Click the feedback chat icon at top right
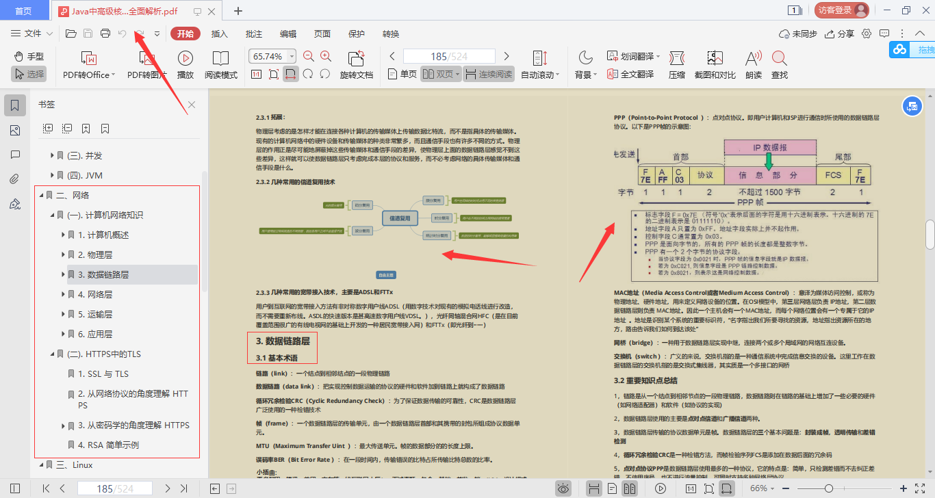The image size is (935, 498). (x=884, y=34)
